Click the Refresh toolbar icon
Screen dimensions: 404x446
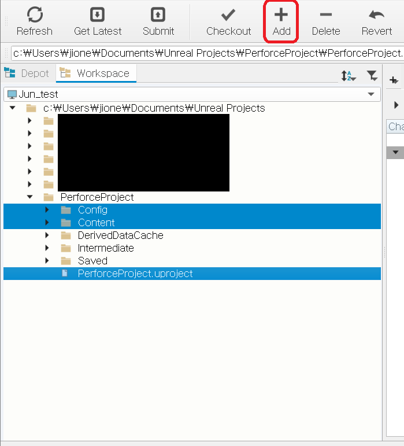(34, 15)
